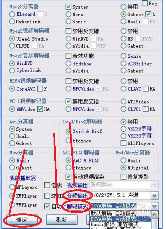The image size is (166, 229).
Task: Enable the 音效功能 checkbox
Action: tap(68, 56)
